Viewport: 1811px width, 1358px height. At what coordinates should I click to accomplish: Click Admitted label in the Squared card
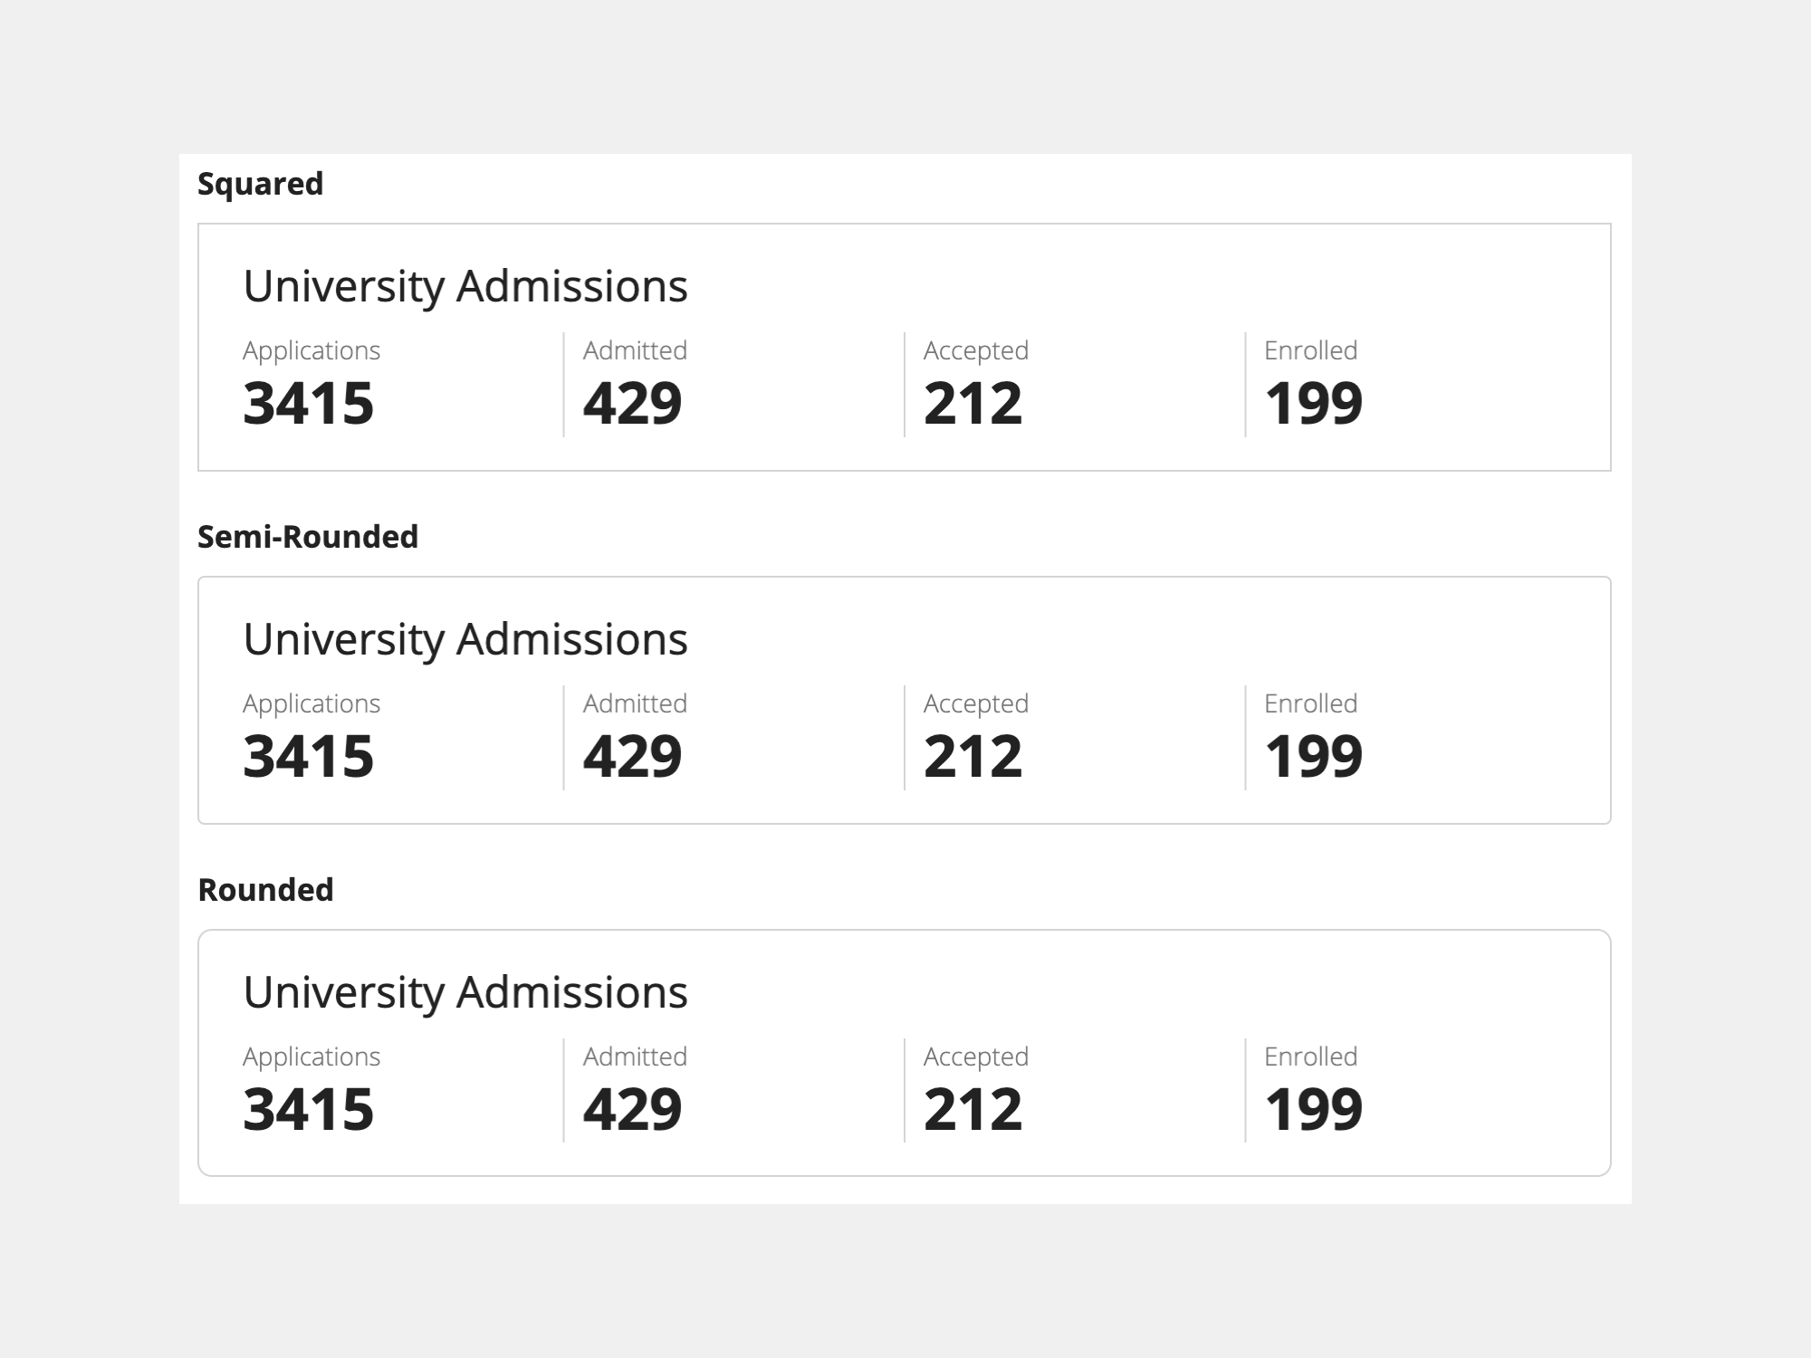(635, 350)
